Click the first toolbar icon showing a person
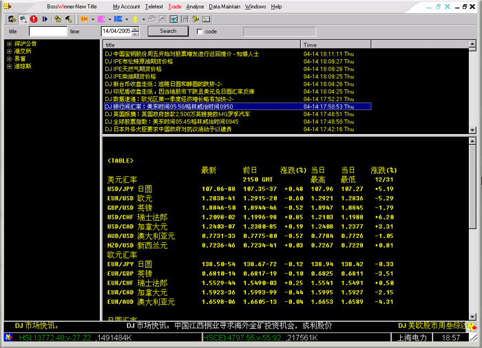This screenshot has height=348, width=482. tap(12, 19)
